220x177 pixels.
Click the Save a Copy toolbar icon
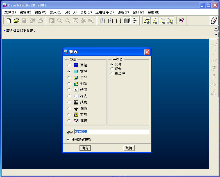[32, 21]
